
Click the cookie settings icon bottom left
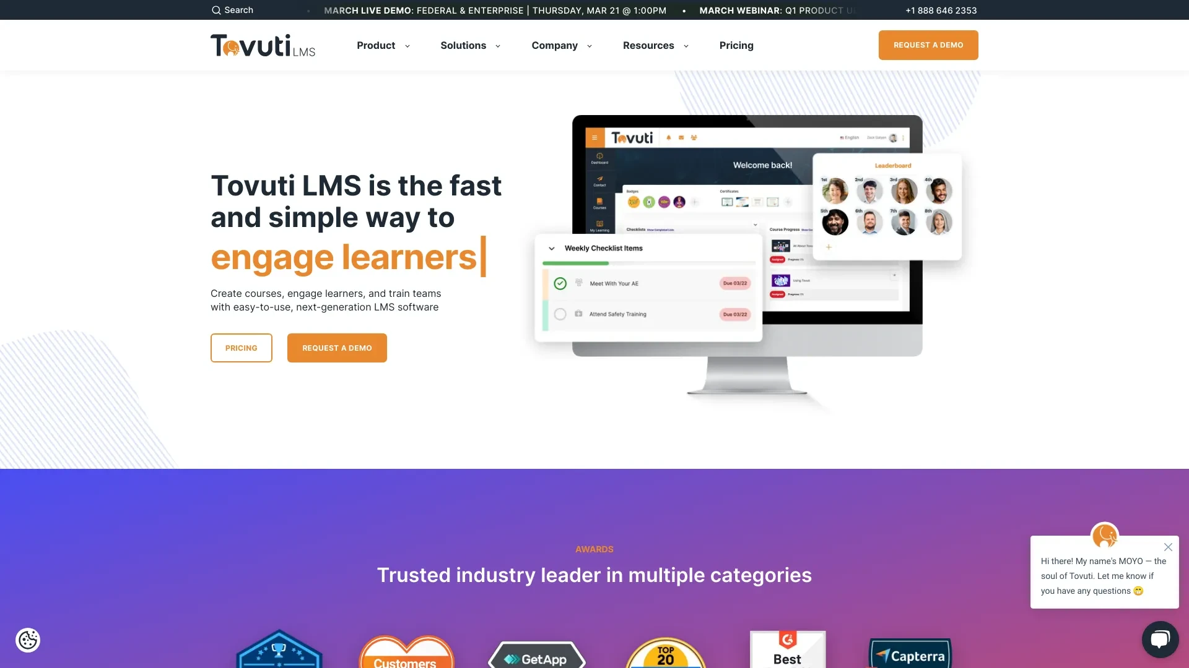28,640
